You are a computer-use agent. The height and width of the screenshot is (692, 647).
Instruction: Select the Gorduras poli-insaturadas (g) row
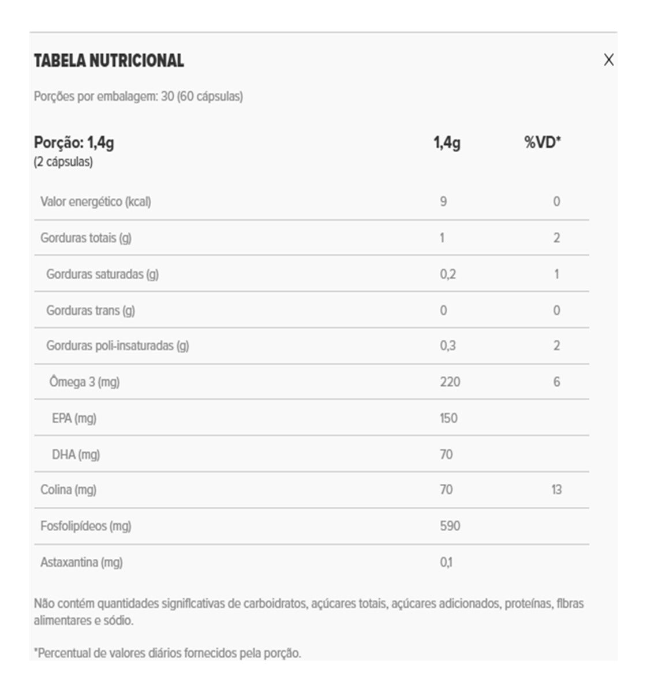pyautogui.click(x=312, y=346)
